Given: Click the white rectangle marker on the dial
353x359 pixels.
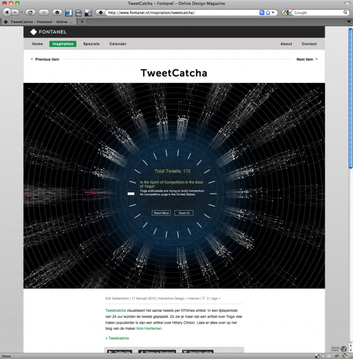Looking at the screenshot, I should [131, 194].
